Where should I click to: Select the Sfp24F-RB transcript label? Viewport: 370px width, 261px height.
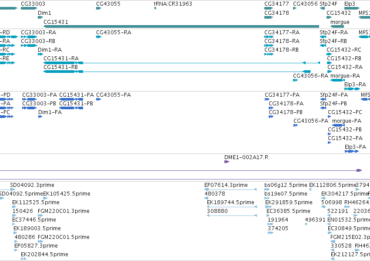(x=333, y=41)
